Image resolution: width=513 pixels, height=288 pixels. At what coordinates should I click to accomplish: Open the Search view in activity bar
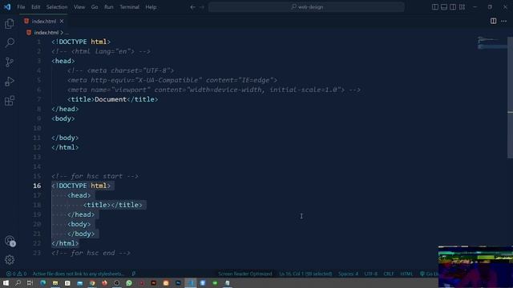(x=10, y=42)
